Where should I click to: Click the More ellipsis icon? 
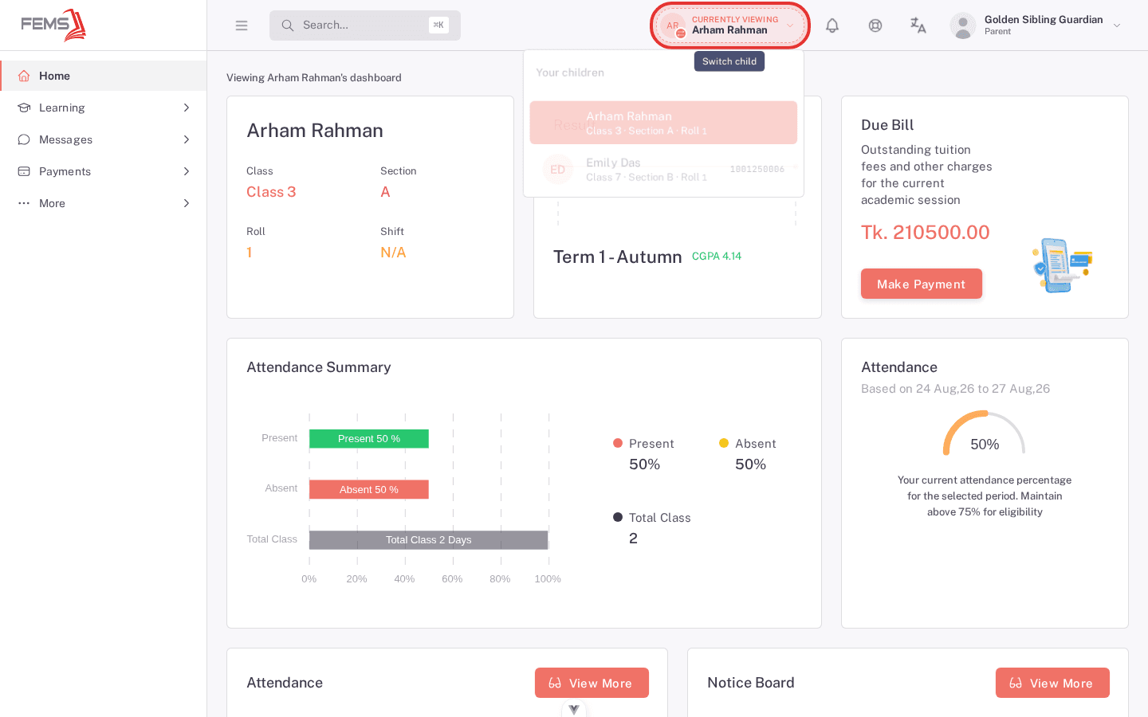pos(24,203)
